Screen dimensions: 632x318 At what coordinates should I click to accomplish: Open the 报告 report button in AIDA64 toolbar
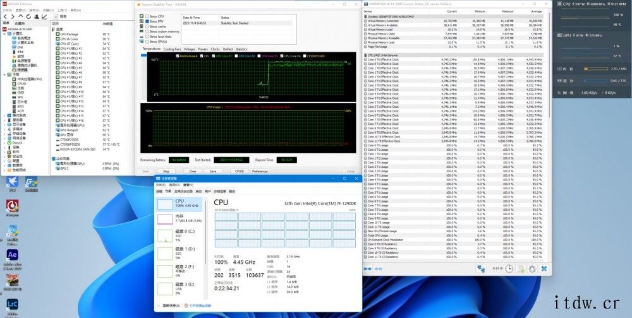coord(61,16)
